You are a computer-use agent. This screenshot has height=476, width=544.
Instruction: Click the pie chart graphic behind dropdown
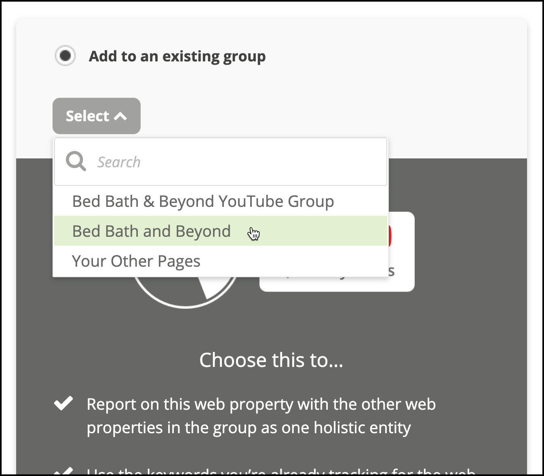coord(186,293)
